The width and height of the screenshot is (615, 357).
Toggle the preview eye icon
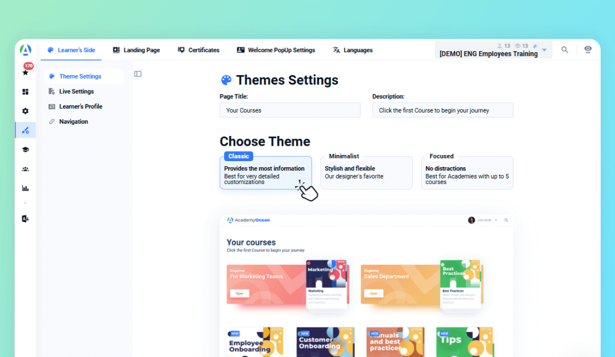[588, 49]
